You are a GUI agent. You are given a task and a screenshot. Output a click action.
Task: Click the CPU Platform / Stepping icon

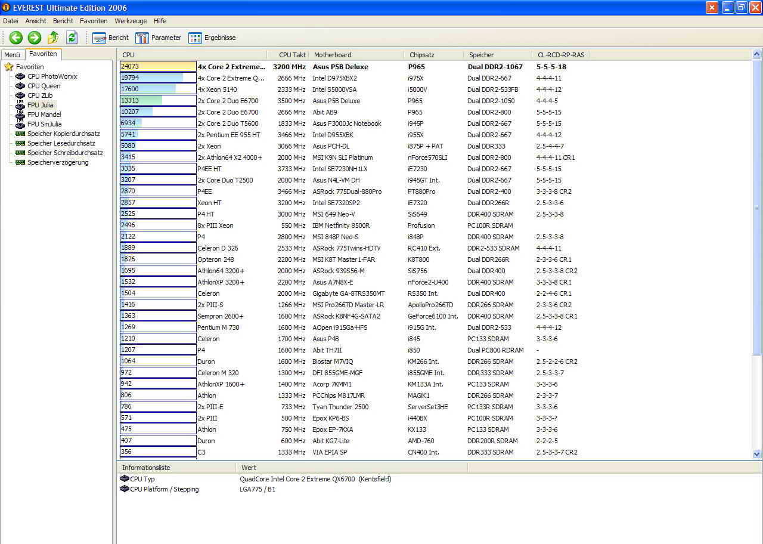[x=125, y=489]
